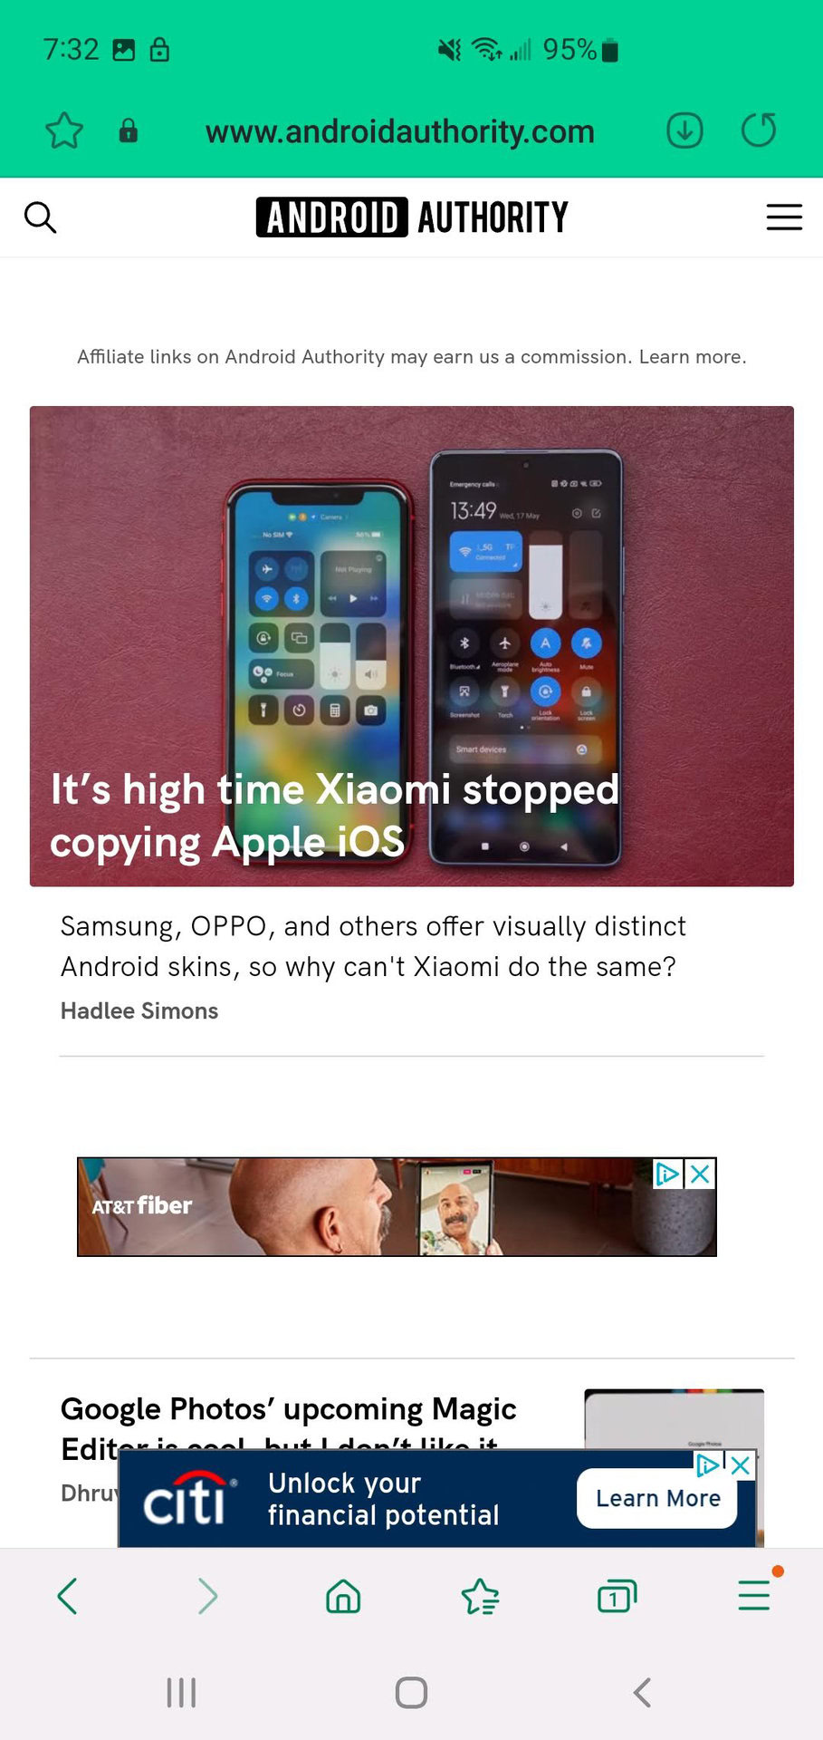The height and width of the screenshot is (1740, 823).
Task: Open AdChoices info on AT&T ad
Action: click(668, 1174)
